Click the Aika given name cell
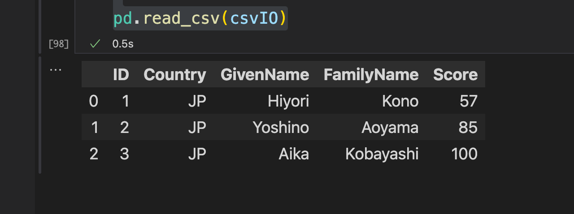 pos(294,154)
